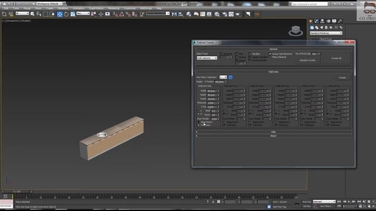
Task: Activate the Select and Rotate tool
Action: tap(66, 14)
